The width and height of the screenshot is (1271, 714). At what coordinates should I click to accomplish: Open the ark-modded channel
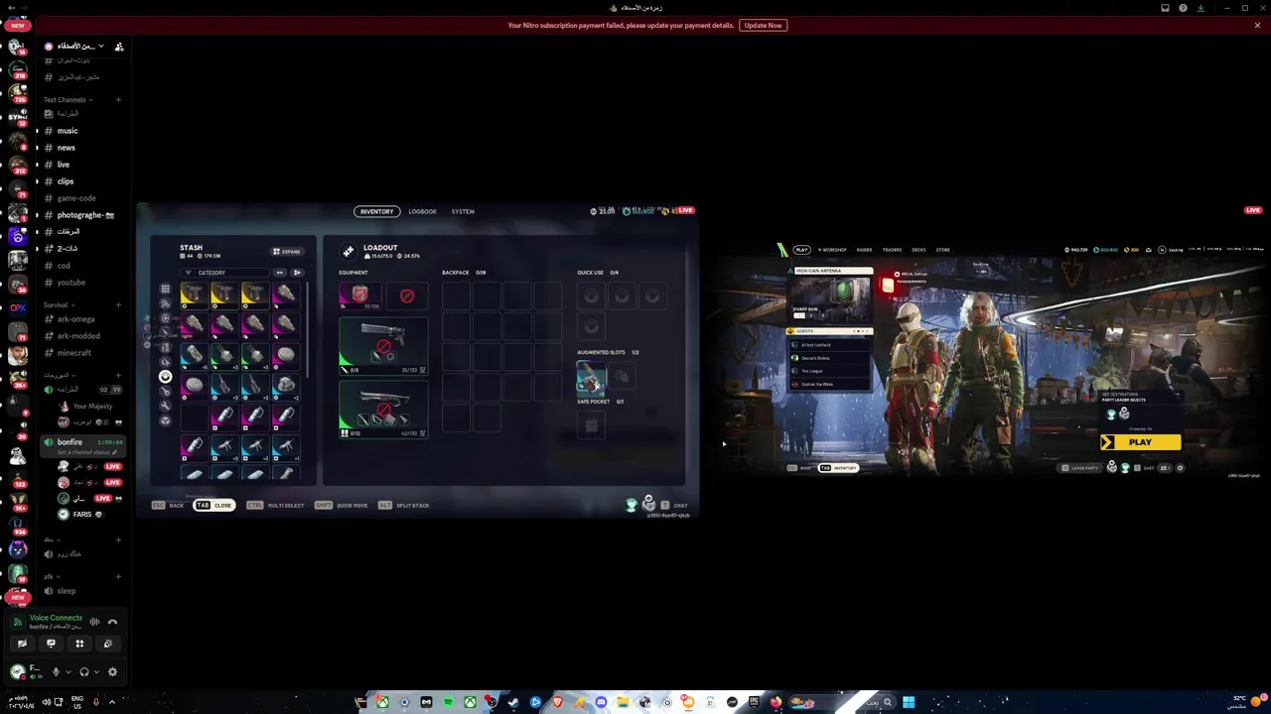pyautogui.click(x=78, y=336)
